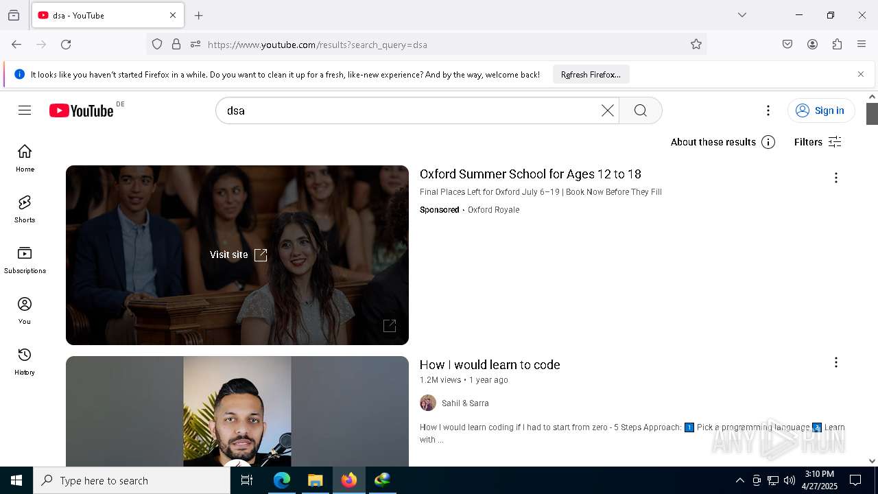This screenshot has height=494, width=878.
Task: Open File Explorer from taskbar
Action: (316, 480)
